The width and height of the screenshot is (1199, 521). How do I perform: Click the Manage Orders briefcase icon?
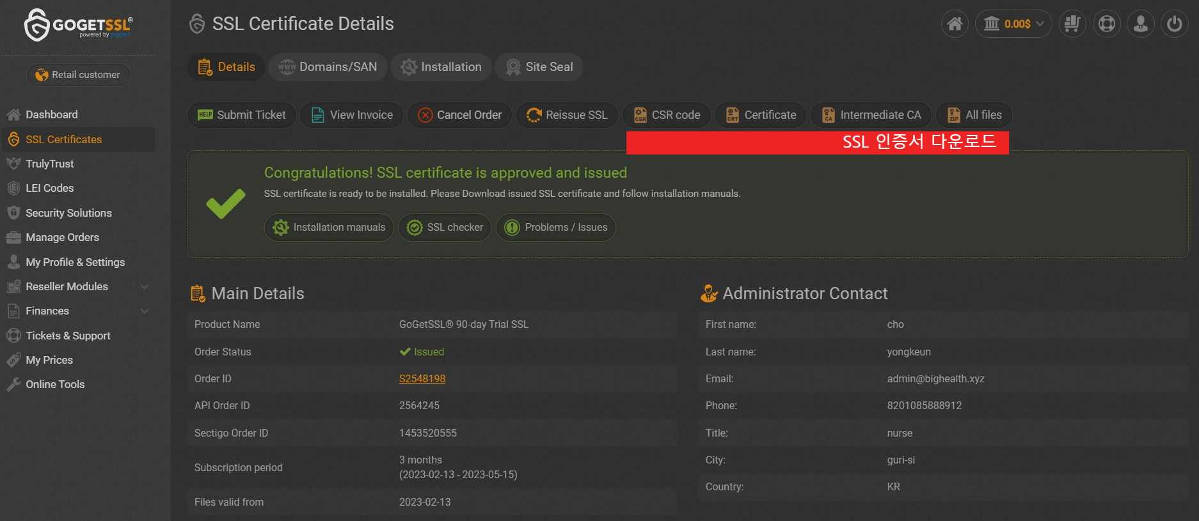pos(13,238)
